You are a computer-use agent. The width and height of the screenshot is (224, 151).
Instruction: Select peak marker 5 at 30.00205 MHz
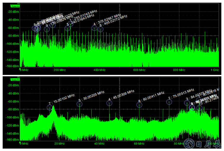tap(80, 104)
